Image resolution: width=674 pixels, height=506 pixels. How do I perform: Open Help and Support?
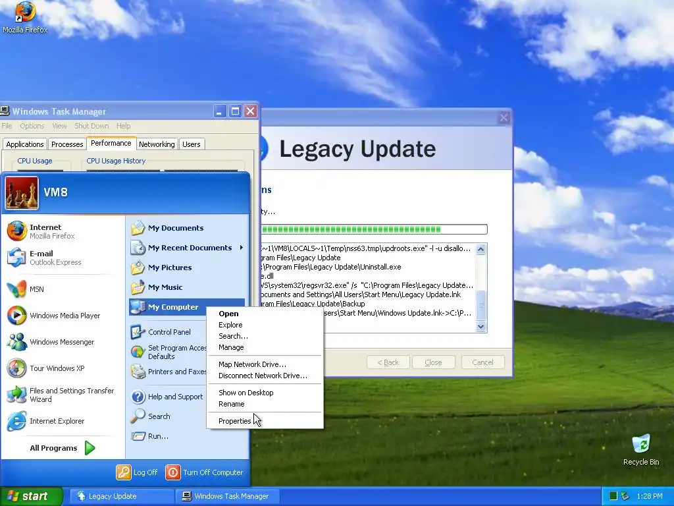pos(167,396)
